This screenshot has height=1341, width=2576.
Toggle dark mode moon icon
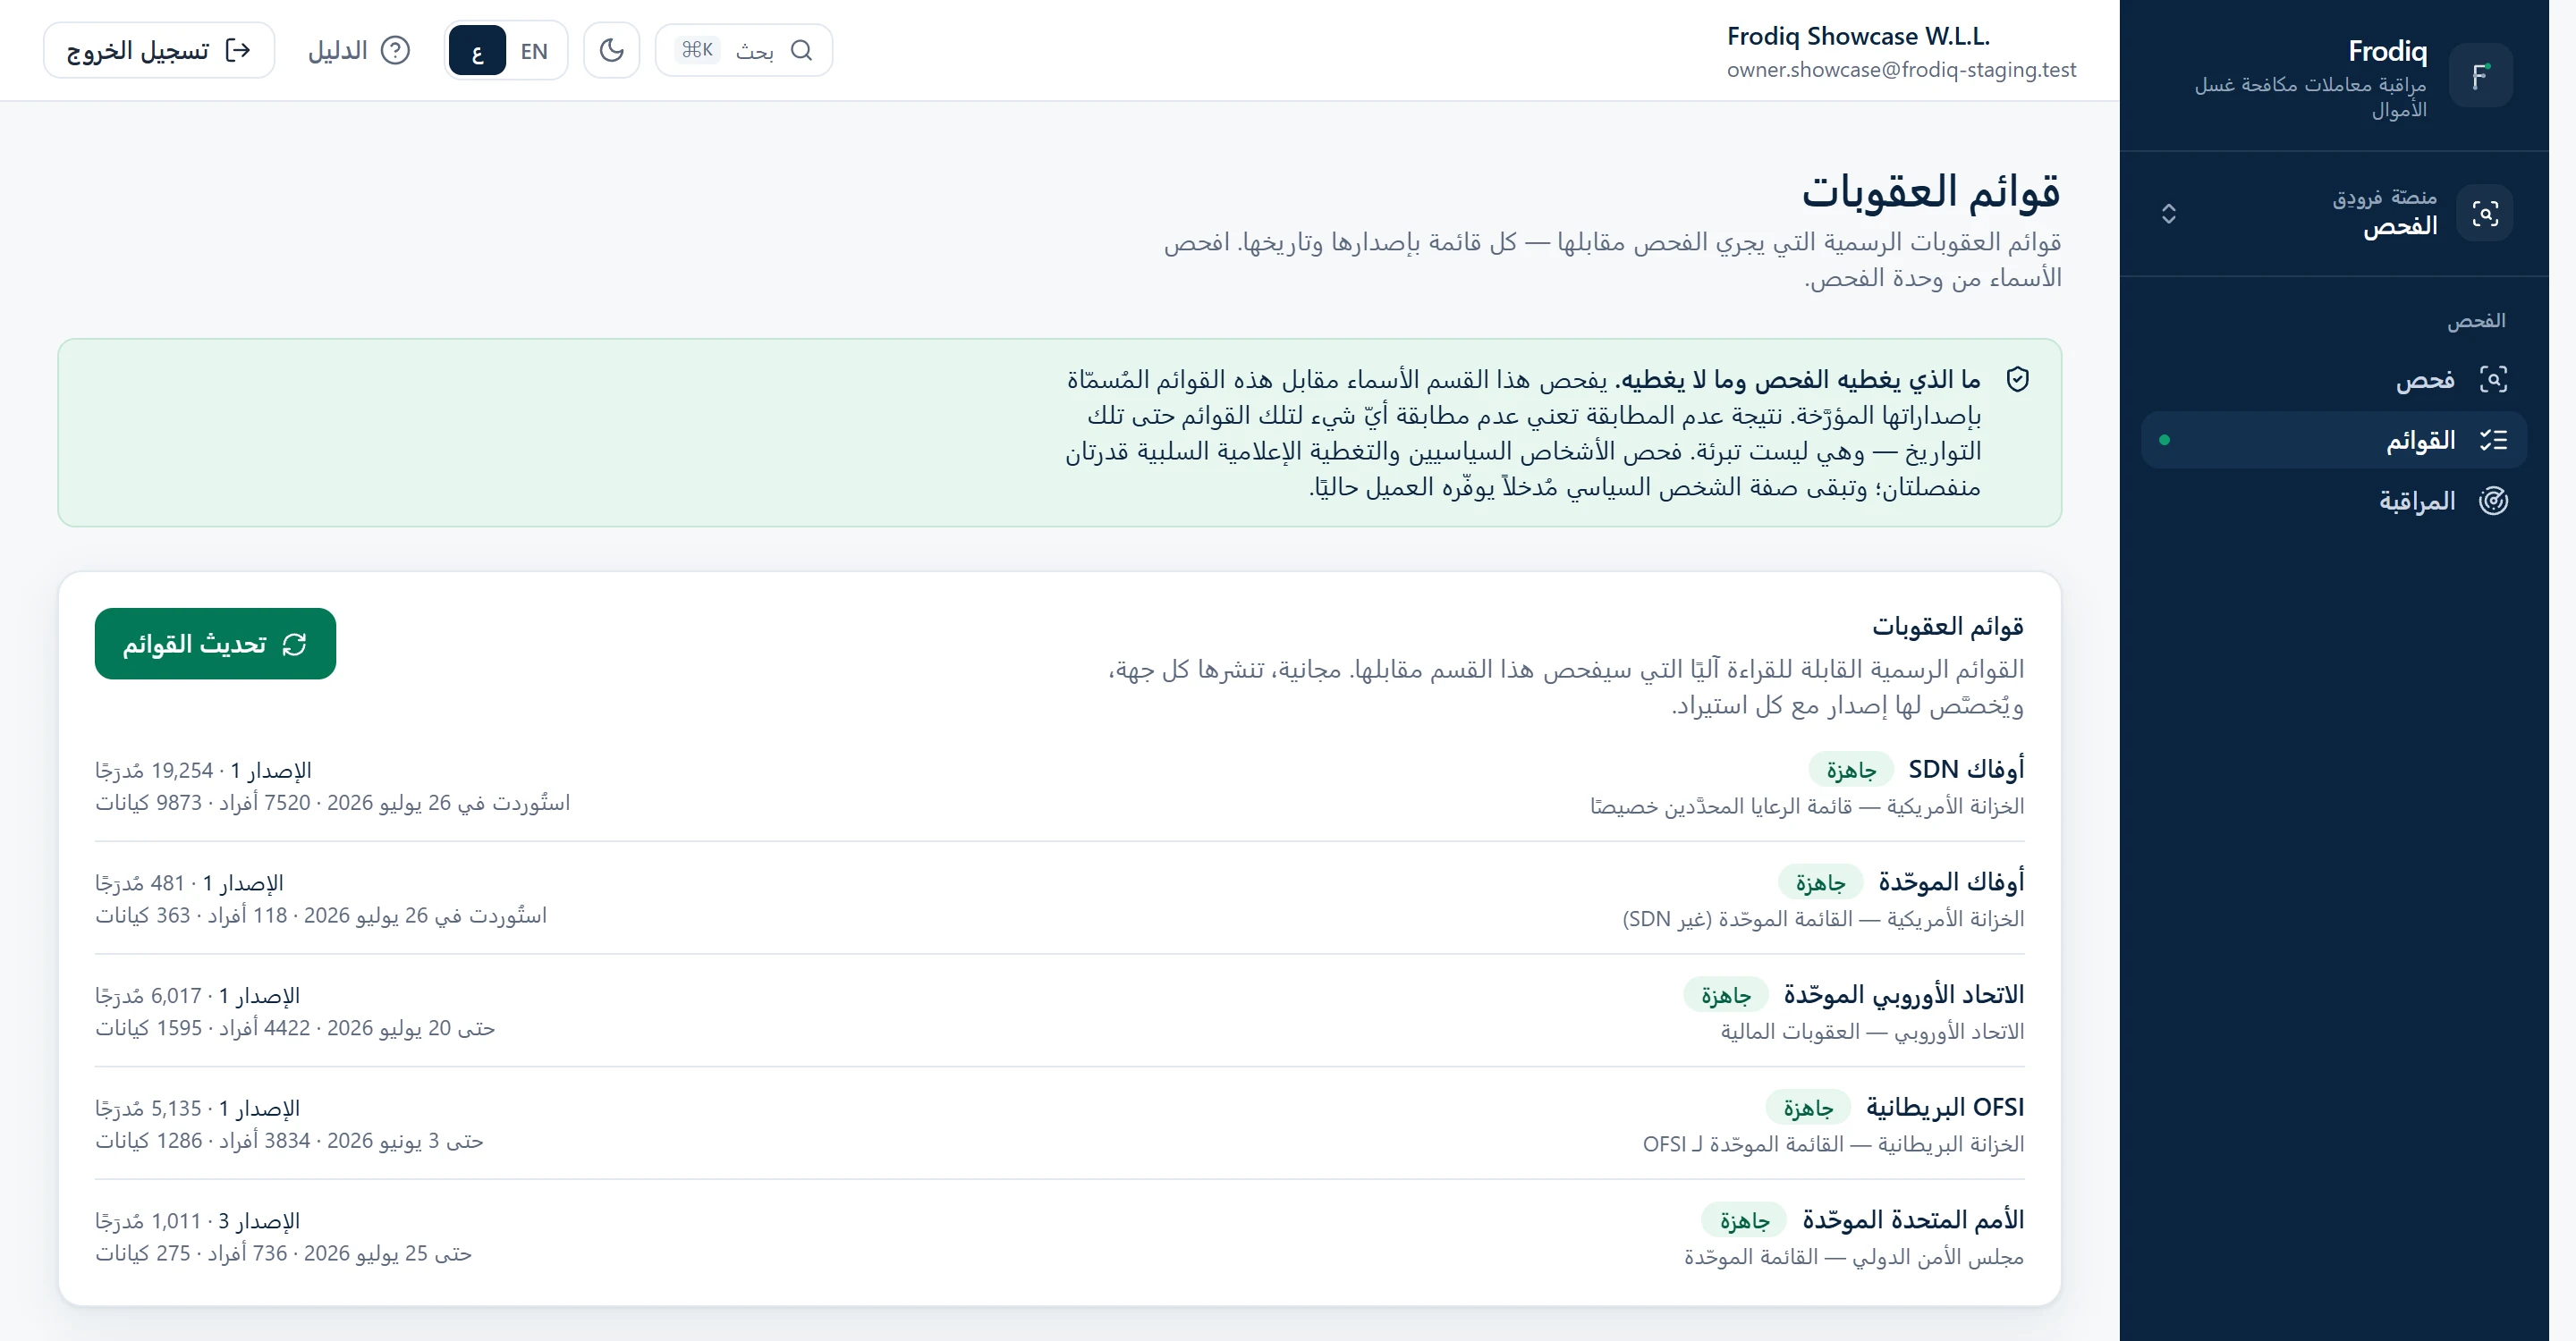[611, 50]
